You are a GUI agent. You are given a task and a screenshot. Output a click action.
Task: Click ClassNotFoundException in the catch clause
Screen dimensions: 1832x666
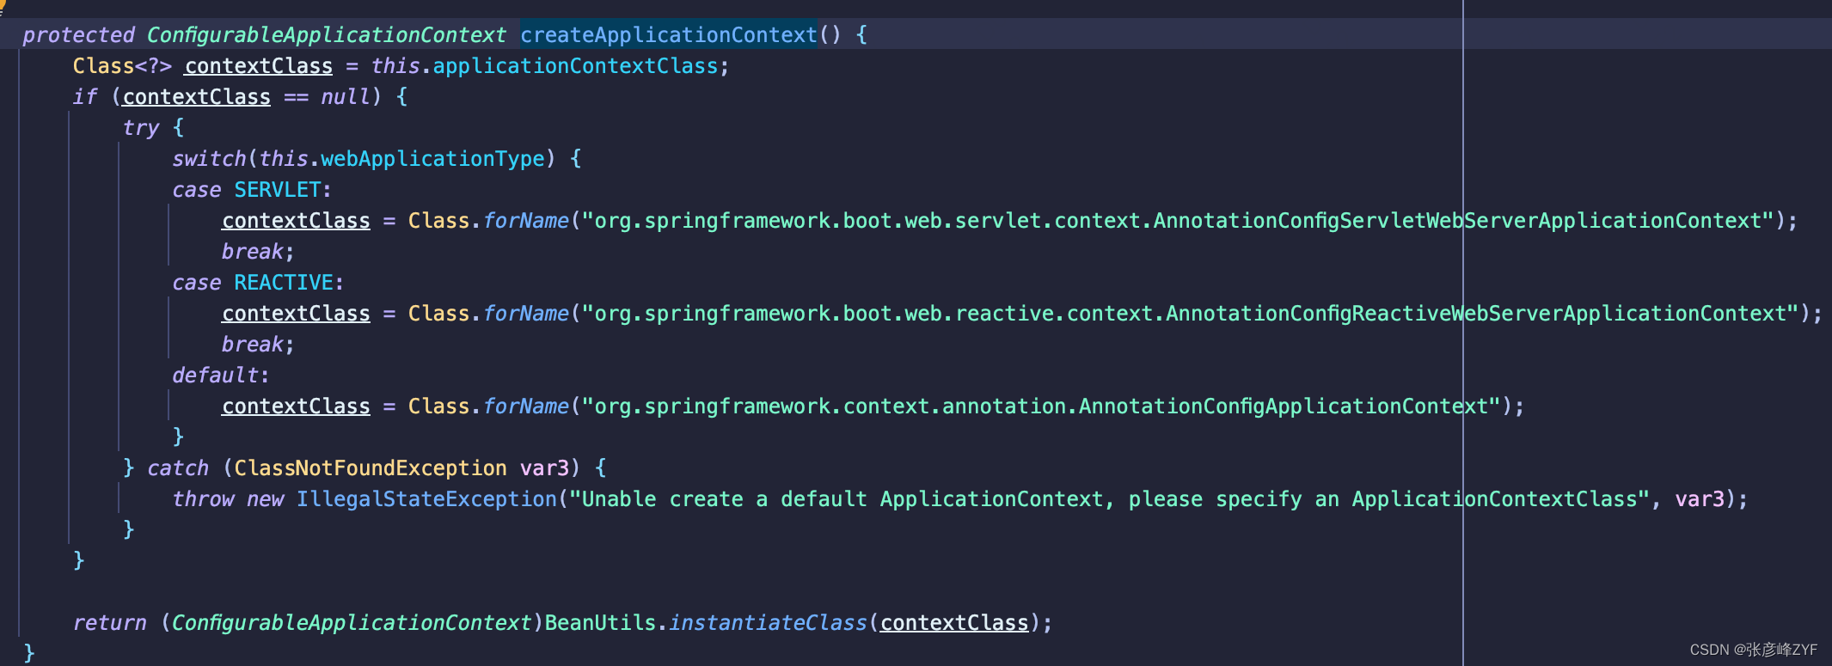[x=371, y=468]
